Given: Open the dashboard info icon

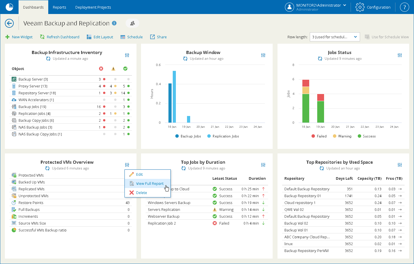Looking at the screenshot, I should pyautogui.click(x=114, y=23).
